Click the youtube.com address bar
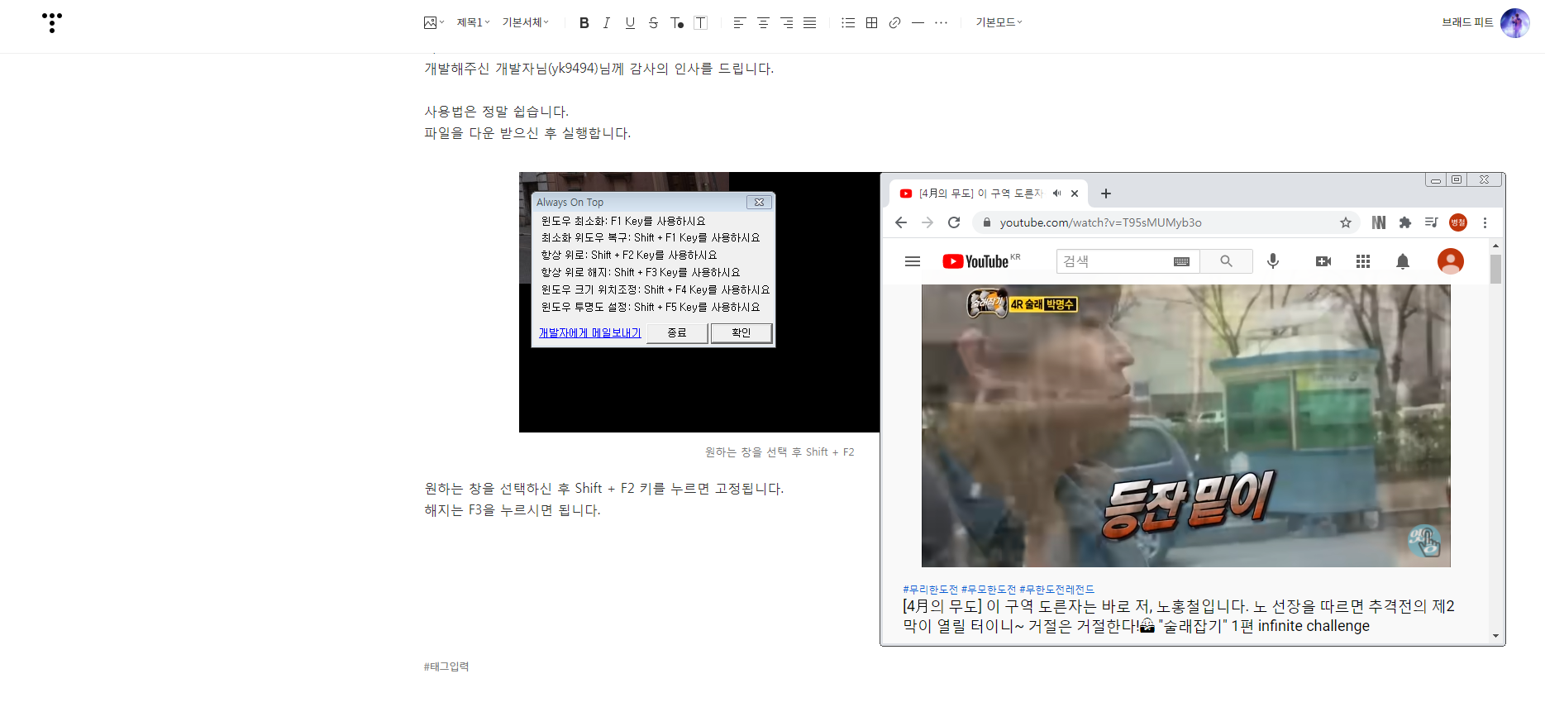 1166,222
